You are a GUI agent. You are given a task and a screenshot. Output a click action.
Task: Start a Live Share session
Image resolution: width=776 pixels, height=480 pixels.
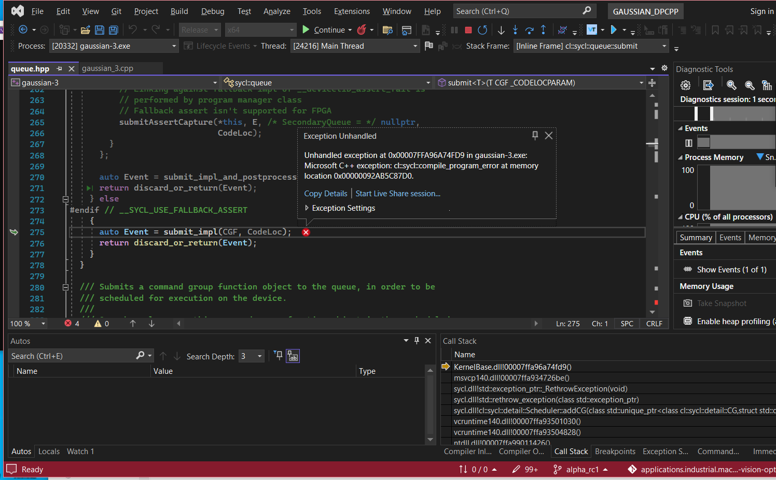click(398, 193)
